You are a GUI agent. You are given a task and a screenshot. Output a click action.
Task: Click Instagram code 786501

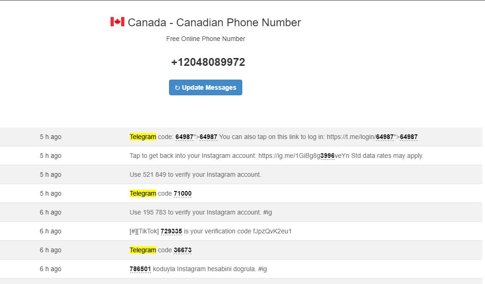click(140, 269)
